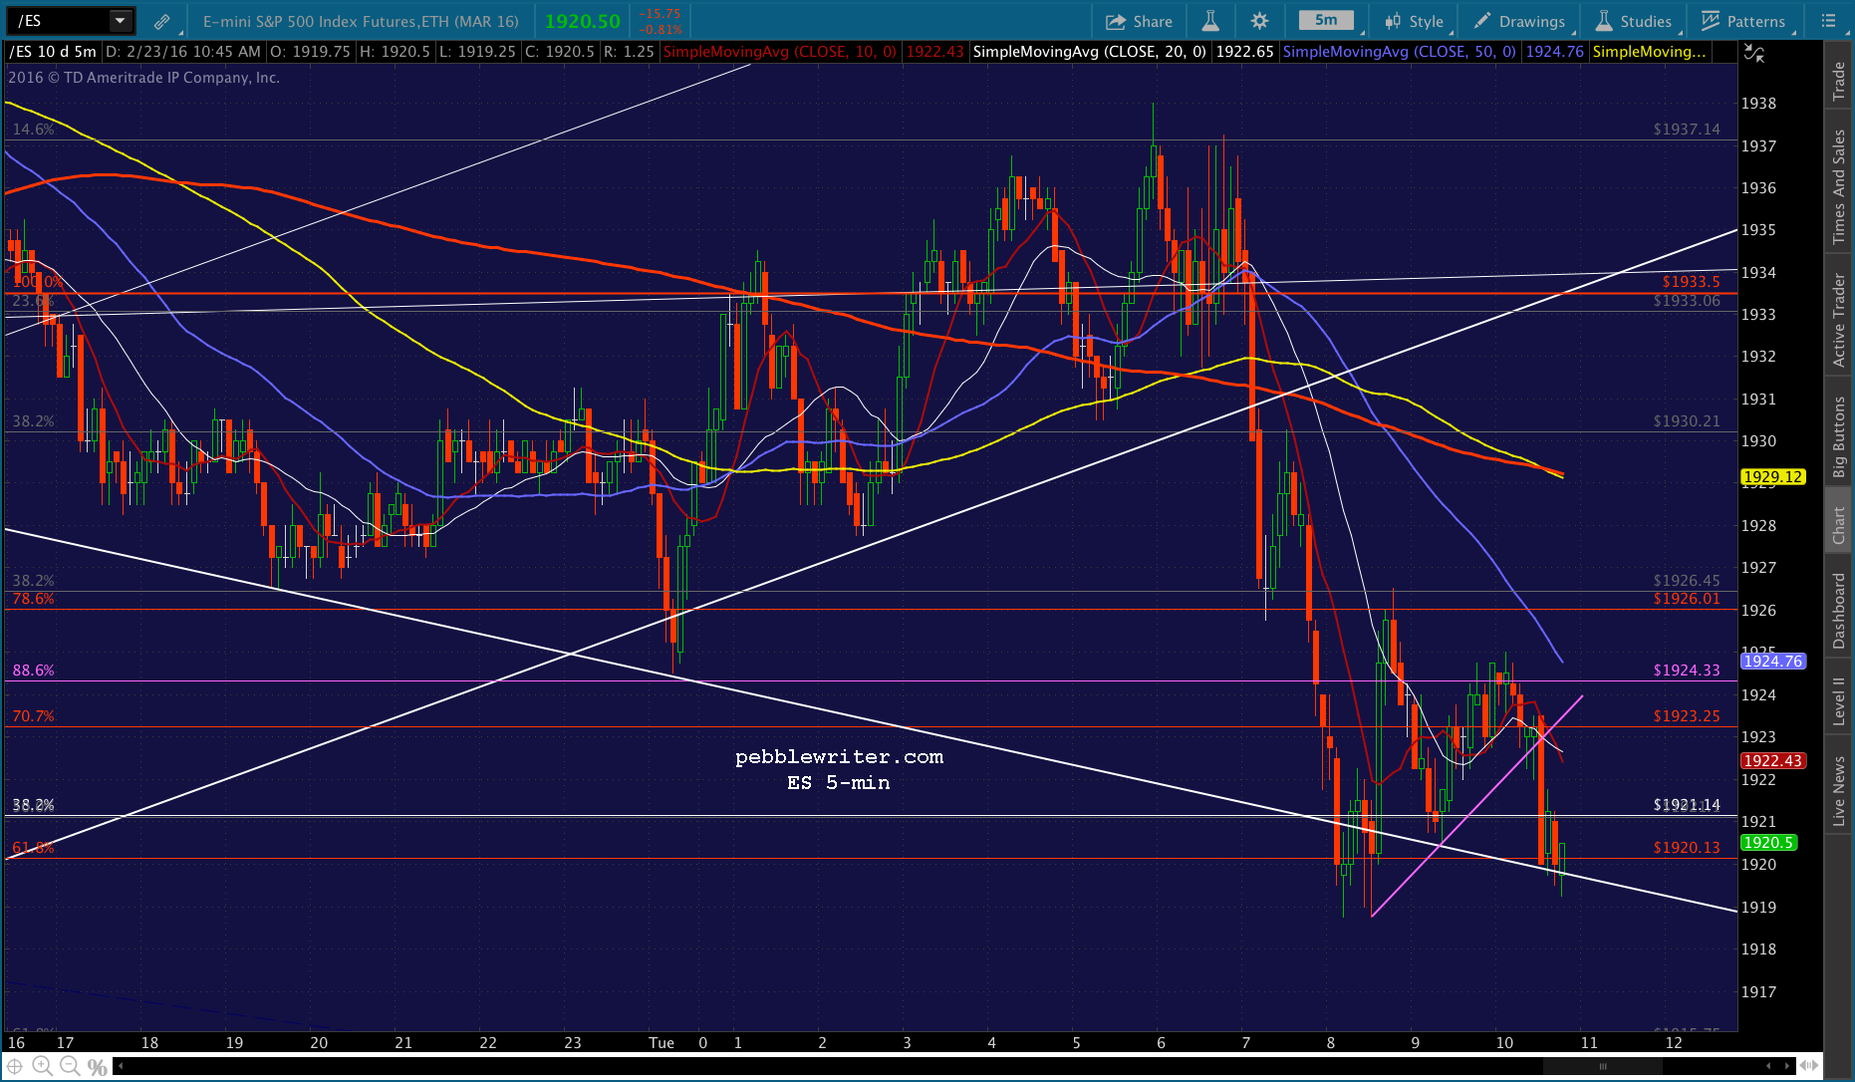
Task: Expand the /ES symbol dropdown arrow
Action: [120, 21]
